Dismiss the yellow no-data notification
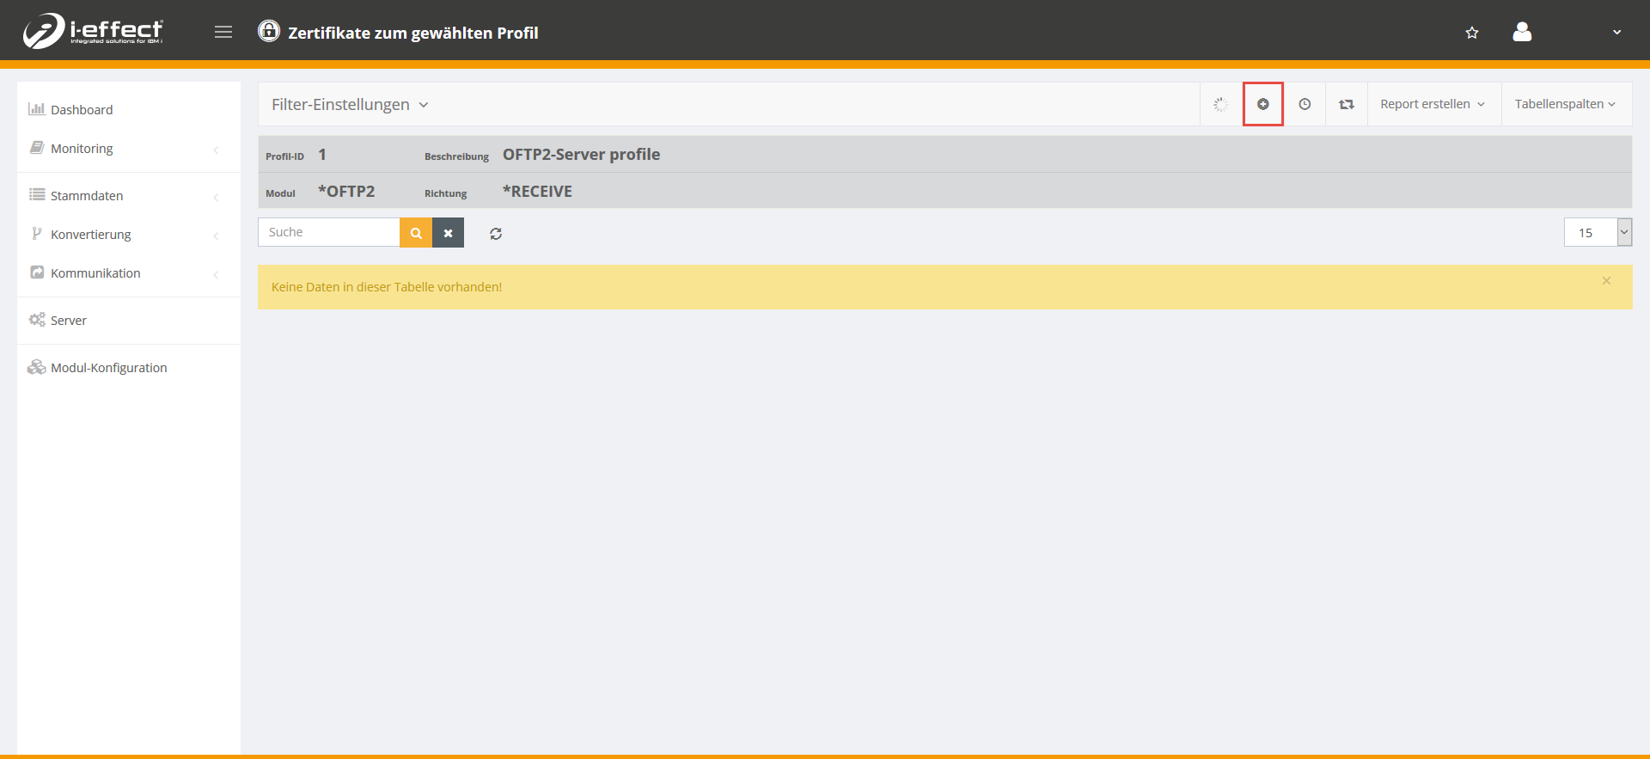Screen dimensions: 1650x759 tap(1606, 281)
